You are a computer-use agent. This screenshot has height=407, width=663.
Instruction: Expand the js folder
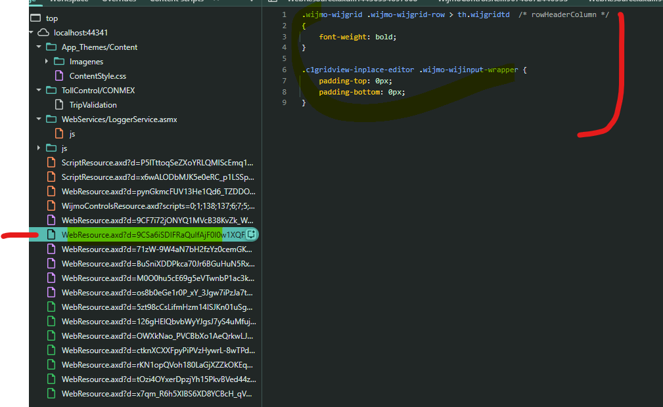(x=39, y=148)
